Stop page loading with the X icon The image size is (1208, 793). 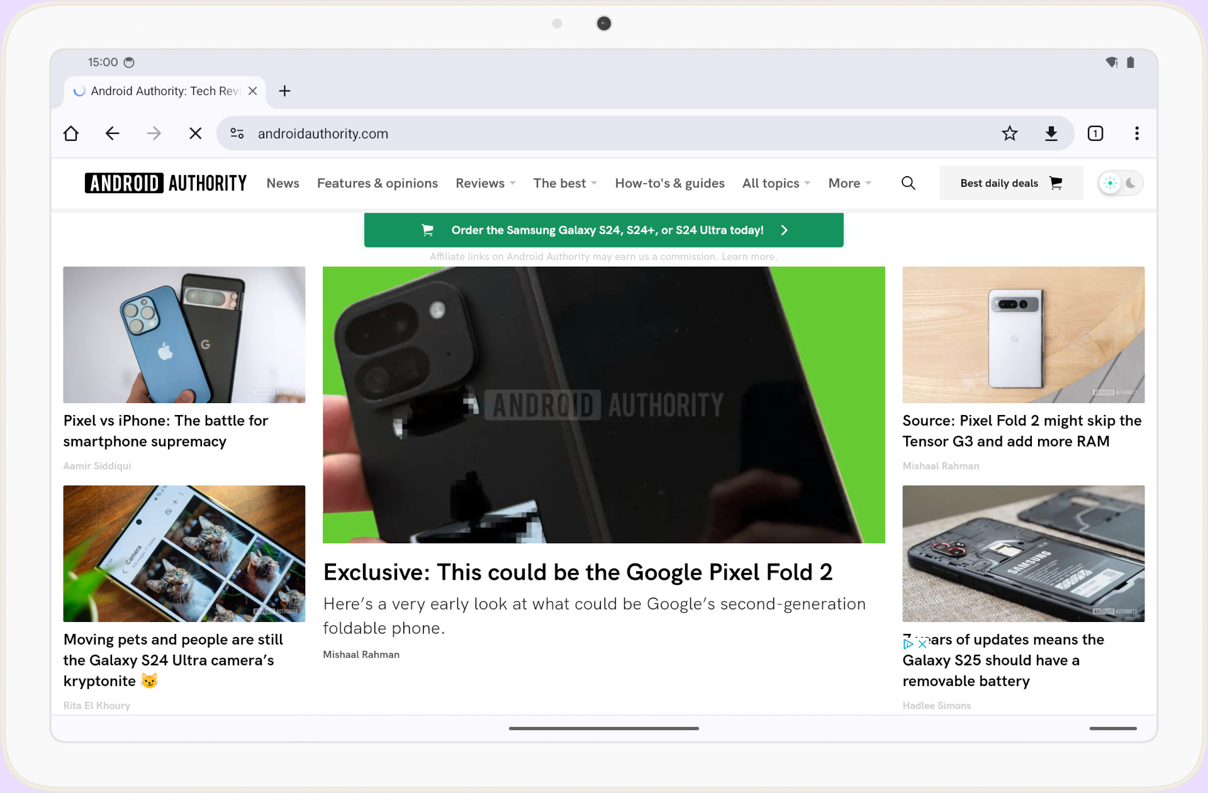pyautogui.click(x=195, y=133)
